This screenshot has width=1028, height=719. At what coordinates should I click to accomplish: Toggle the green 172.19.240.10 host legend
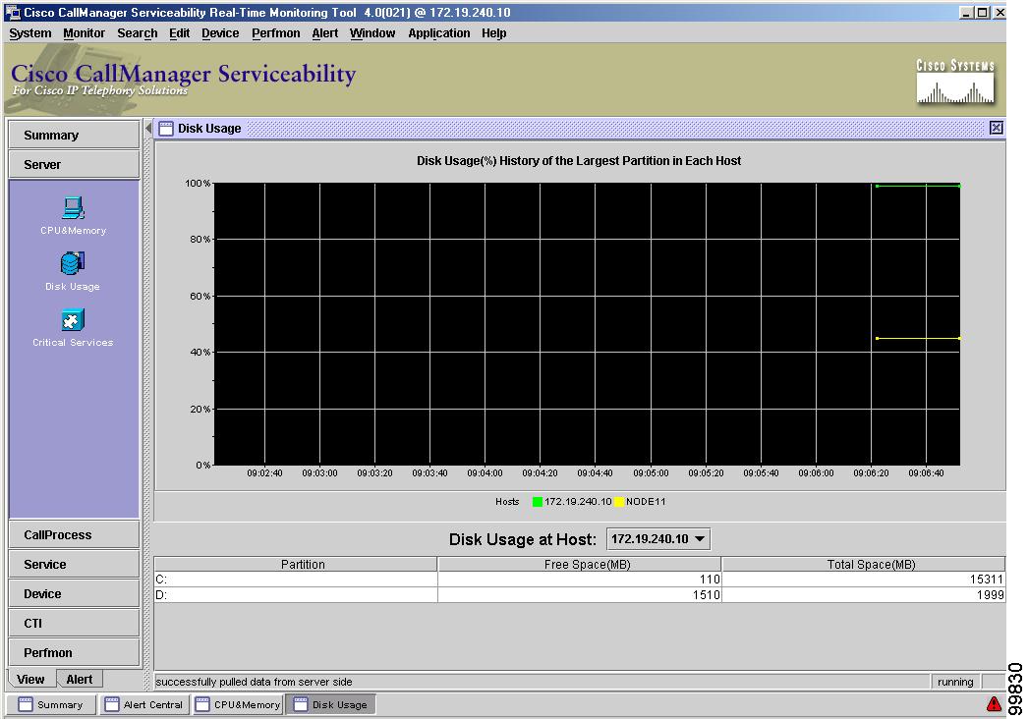click(x=539, y=501)
